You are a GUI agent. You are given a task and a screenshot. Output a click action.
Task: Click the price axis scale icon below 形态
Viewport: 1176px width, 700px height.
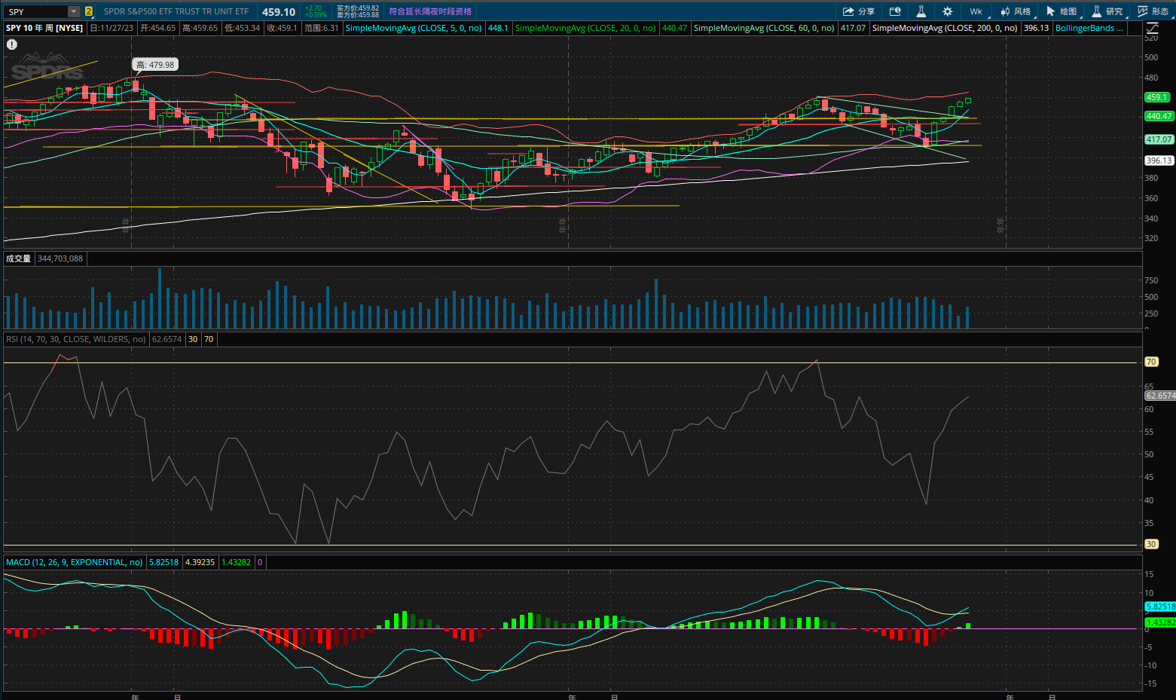1152,28
